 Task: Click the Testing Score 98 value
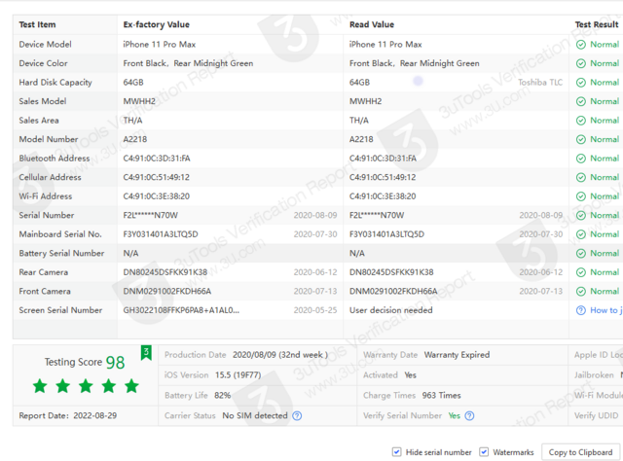(x=115, y=363)
